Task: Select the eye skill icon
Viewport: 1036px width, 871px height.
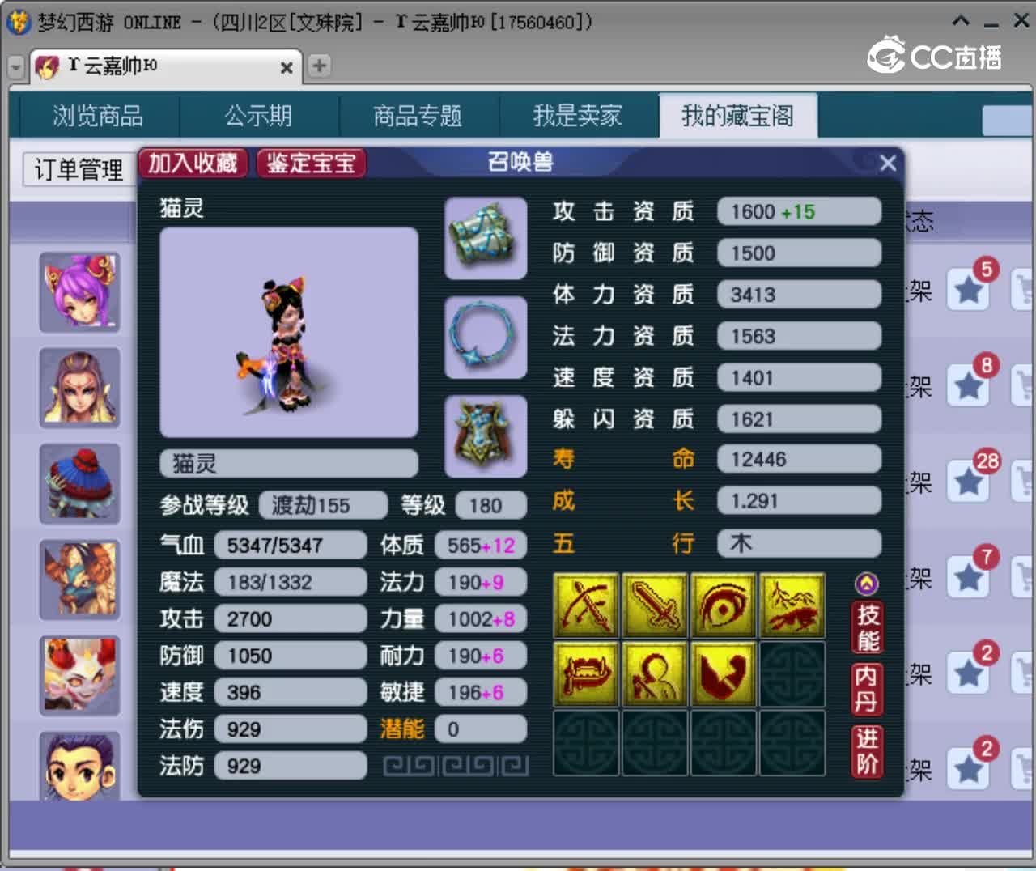Action: coord(724,605)
